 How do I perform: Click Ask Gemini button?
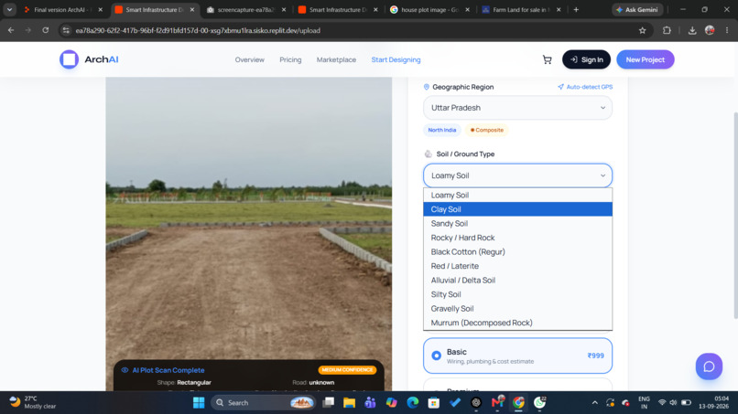point(637,9)
